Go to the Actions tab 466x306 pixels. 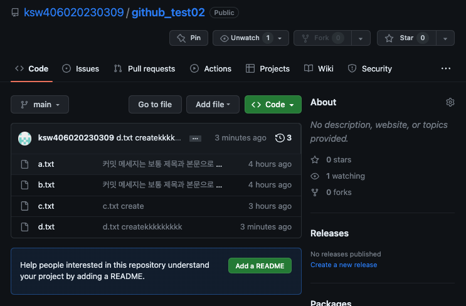point(211,68)
